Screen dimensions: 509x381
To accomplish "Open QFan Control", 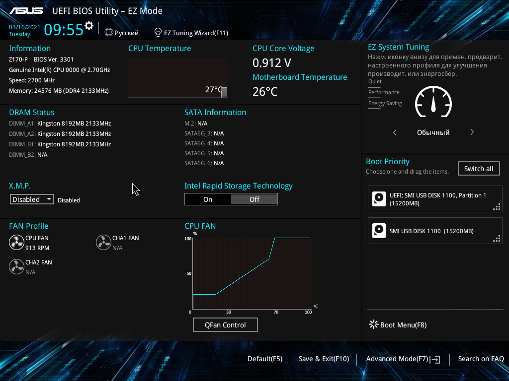I will click(x=225, y=324).
